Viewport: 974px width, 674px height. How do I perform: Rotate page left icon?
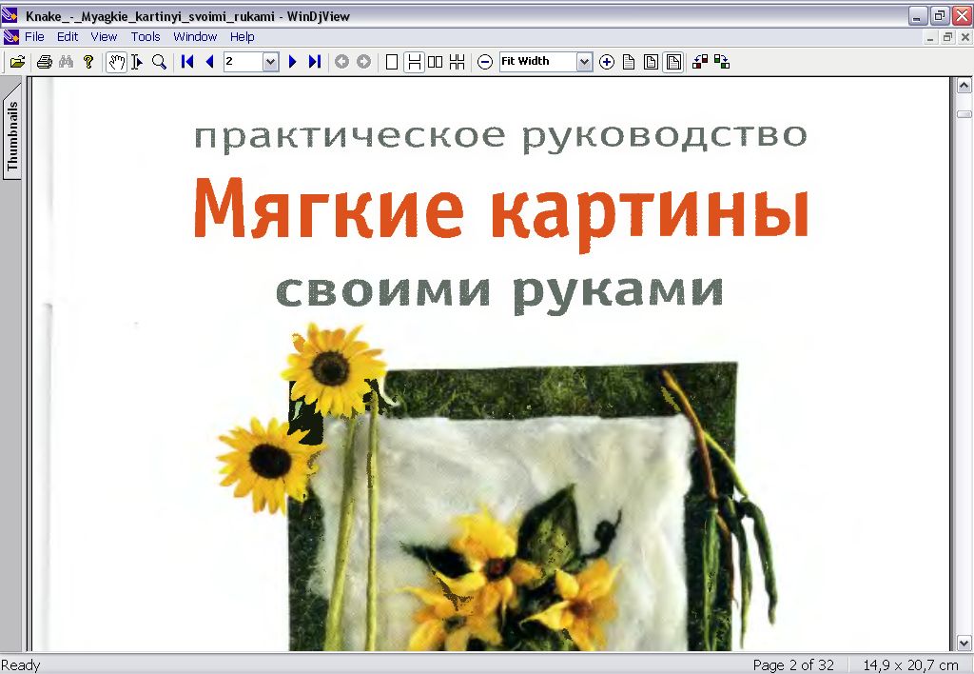coord(700,62)
